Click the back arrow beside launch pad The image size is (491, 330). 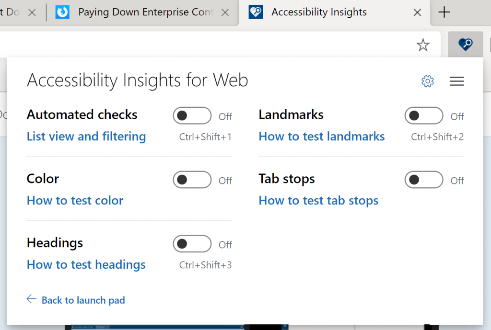(x=31, y=299)
